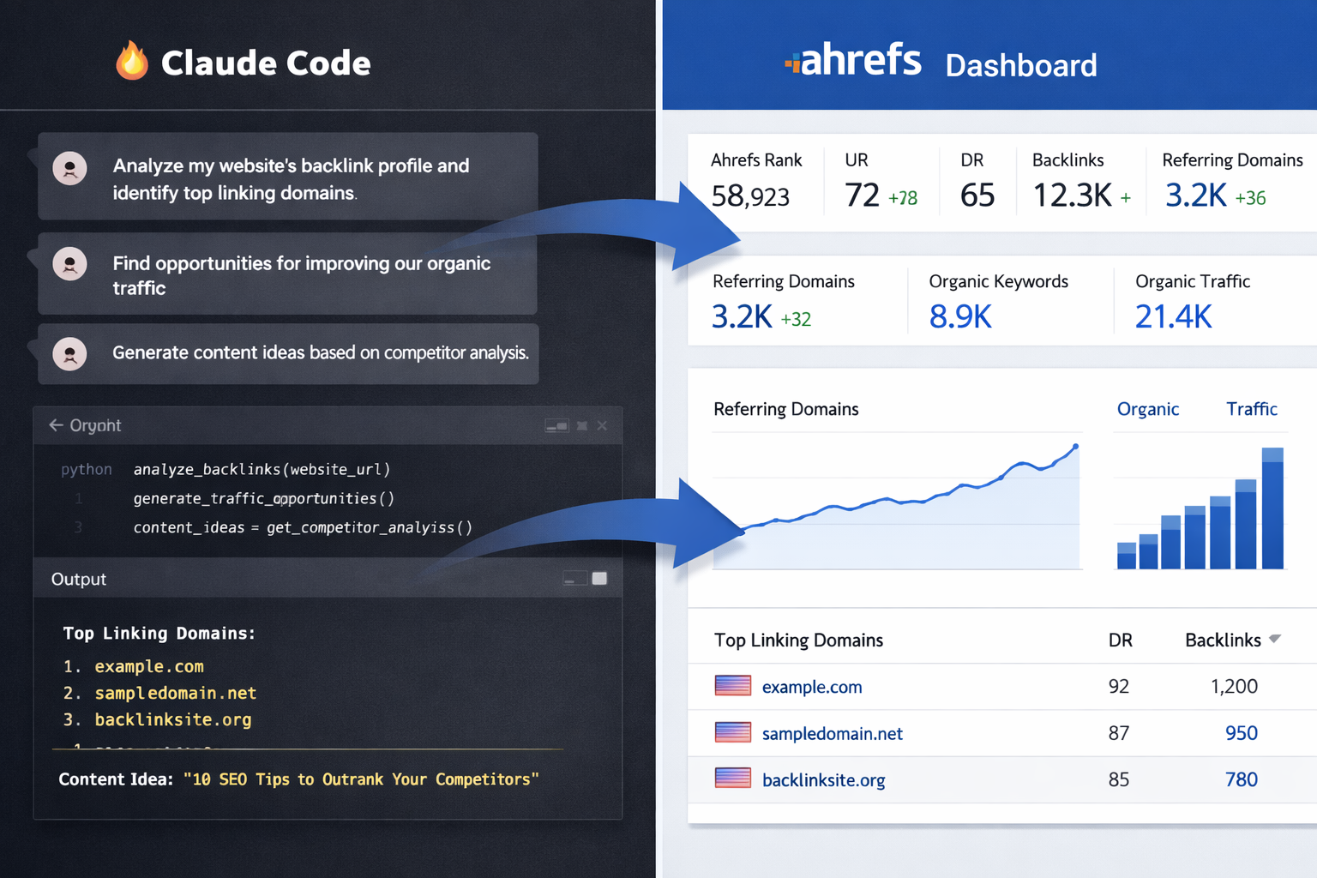1317x878 pixels.
Task: Click example.com in terminal output
Action: (x=149, y=666)
